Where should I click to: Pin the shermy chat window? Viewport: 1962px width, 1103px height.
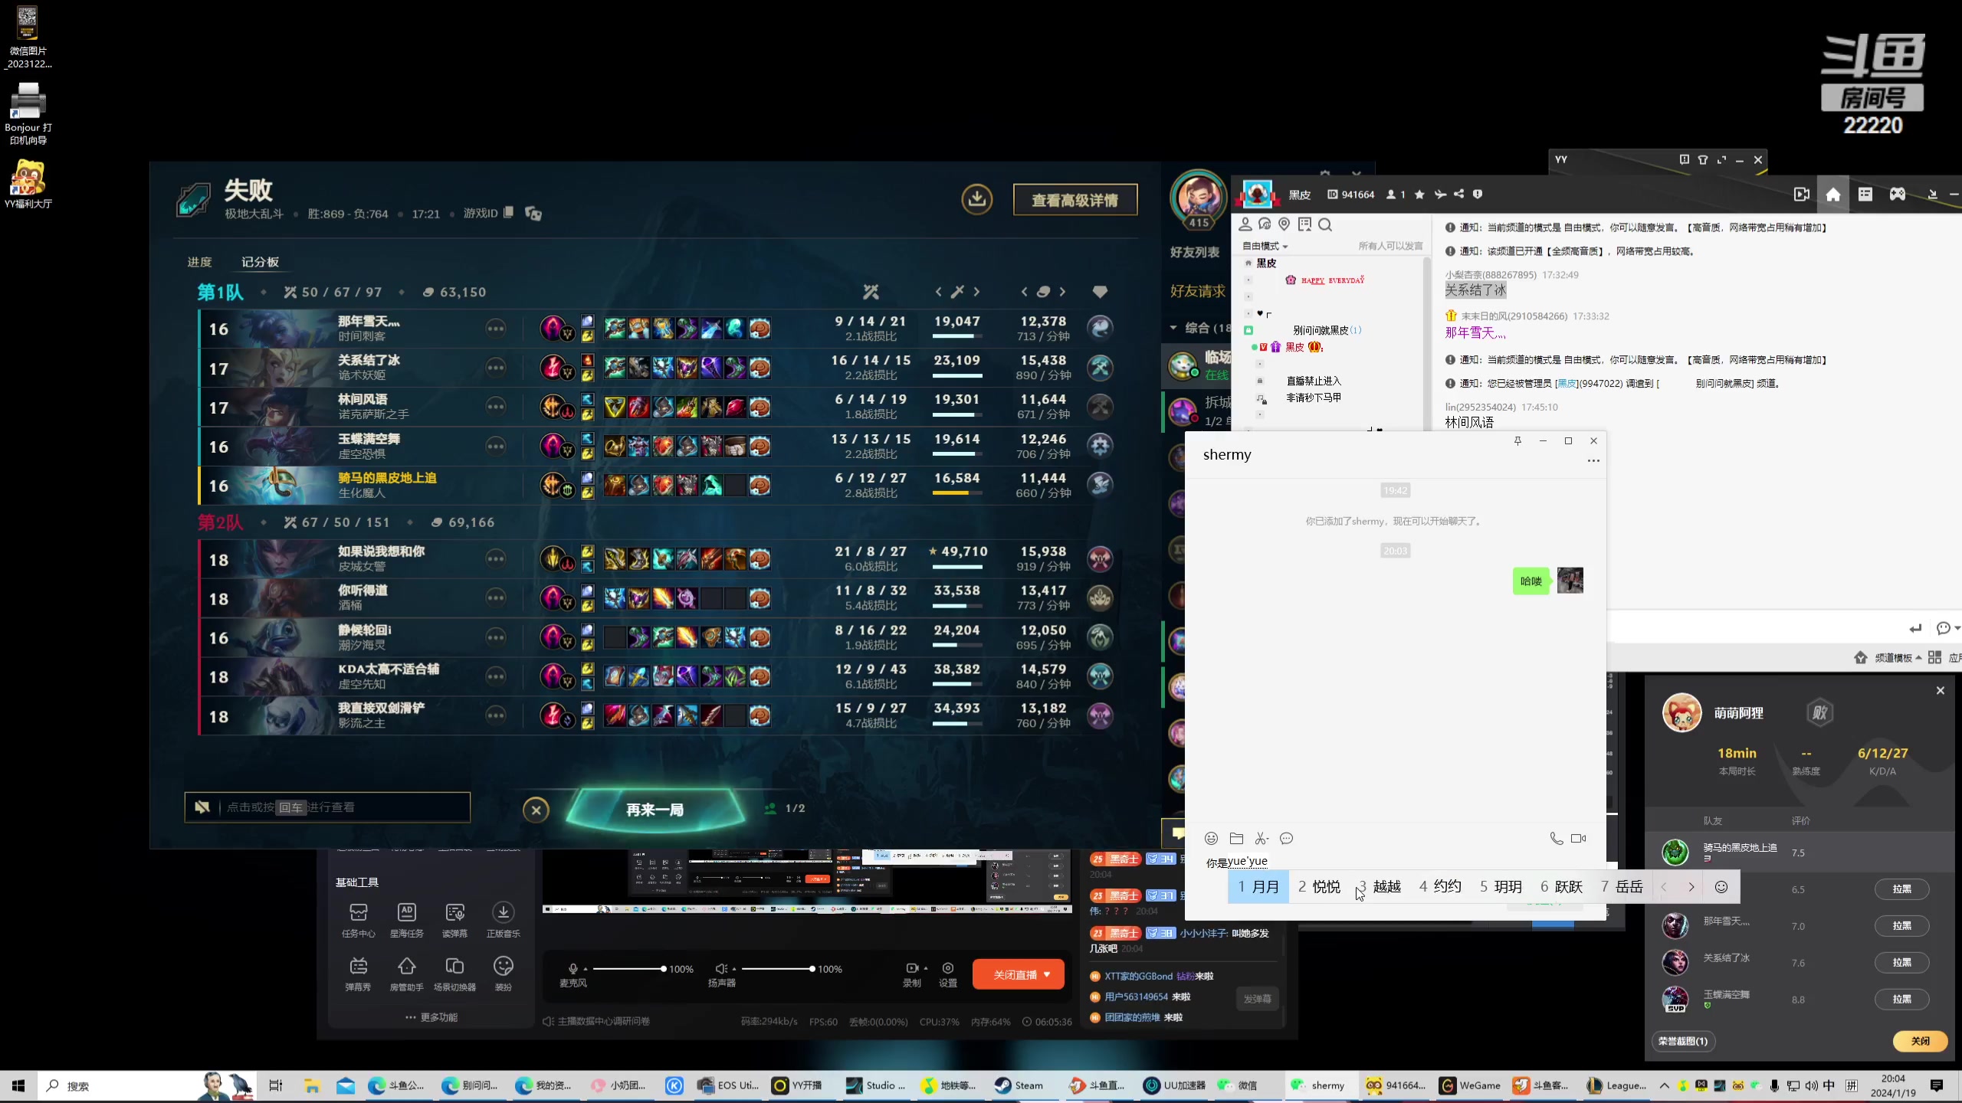tap(1517, 440)
